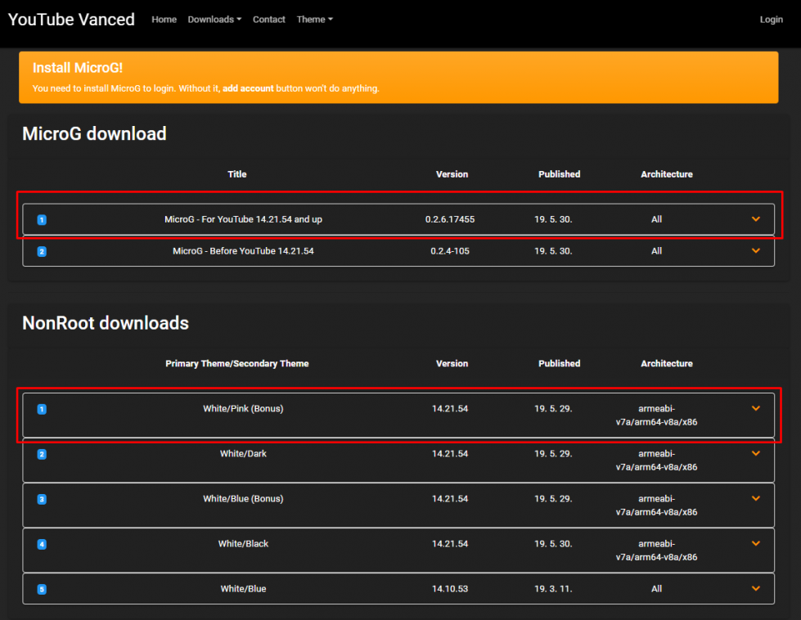Expand the White/Dark row chevron
This screenshot has height=620, width=801.
(x=755, y=453)
